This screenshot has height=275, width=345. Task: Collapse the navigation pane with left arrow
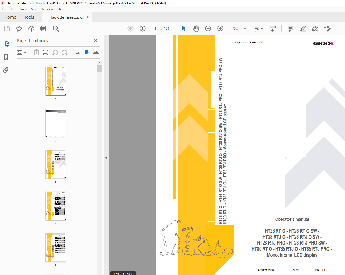coord(106,157)
